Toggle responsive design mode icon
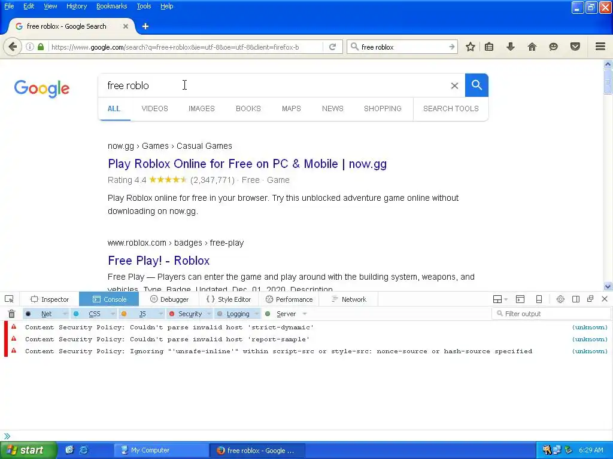 (539, 299)
